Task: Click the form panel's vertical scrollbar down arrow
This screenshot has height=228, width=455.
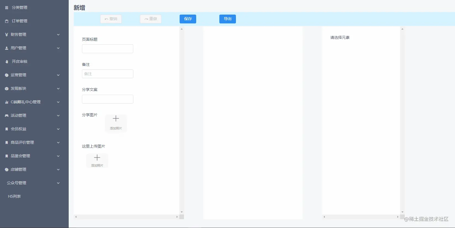Action: click(182, 212)
